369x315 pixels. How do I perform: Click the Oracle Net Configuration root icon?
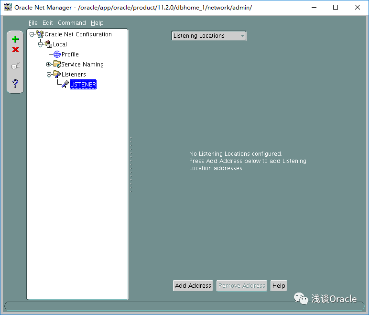[x=40, y=34]
